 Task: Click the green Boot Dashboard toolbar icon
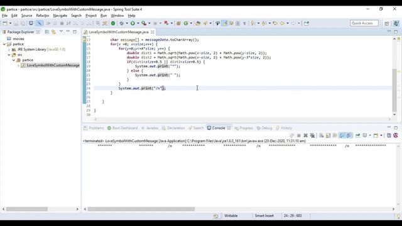coord(113,23)
